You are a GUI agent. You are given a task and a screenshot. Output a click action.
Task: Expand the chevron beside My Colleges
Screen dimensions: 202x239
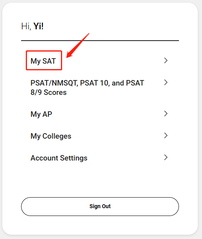pos(166,136)
